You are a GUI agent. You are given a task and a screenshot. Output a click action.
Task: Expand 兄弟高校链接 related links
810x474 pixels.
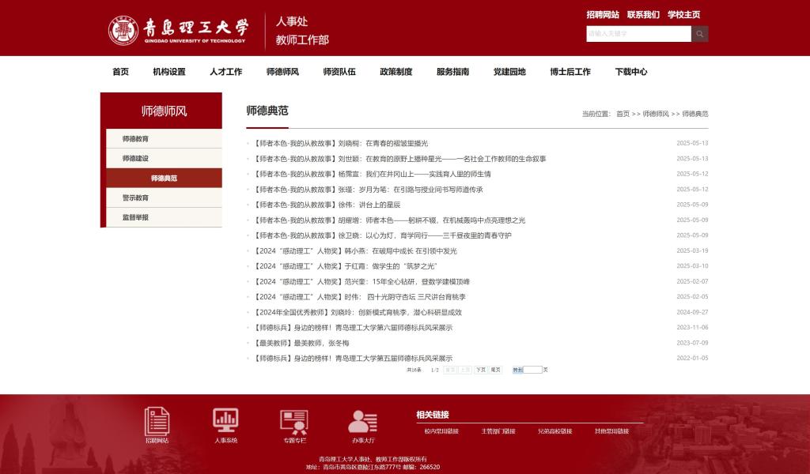pos(555,431)
